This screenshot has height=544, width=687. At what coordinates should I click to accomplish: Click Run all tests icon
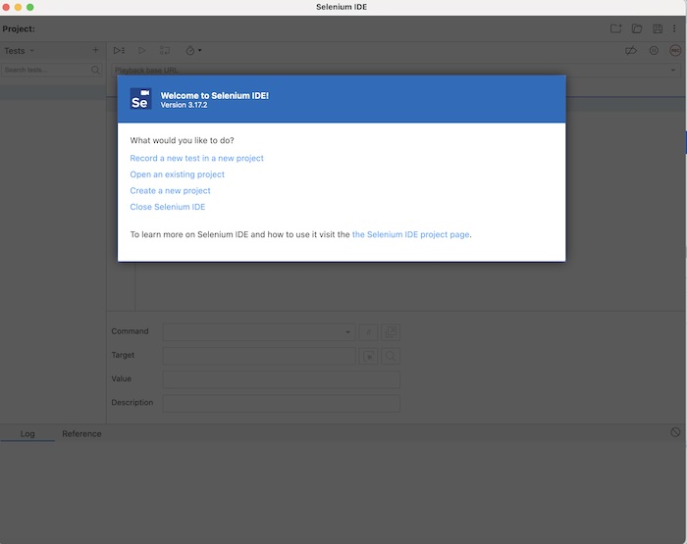point(119,50)
